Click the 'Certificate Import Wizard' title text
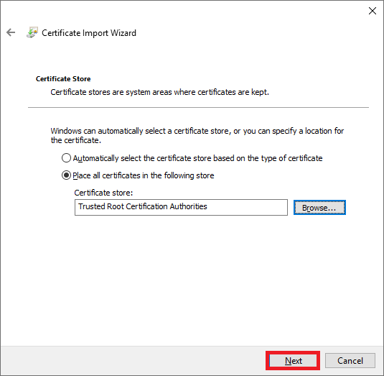The image size is (384, 376). pos(89,33)
